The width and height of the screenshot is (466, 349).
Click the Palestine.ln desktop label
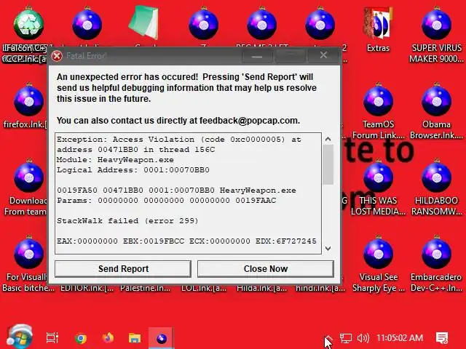146,288
